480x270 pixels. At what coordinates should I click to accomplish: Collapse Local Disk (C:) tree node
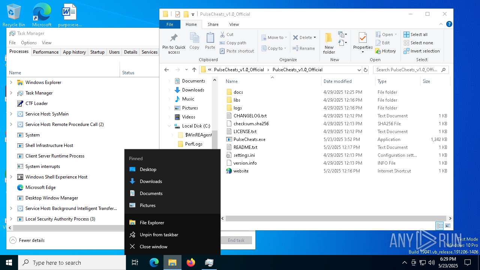pyautogui.click(x=169, y=126)
